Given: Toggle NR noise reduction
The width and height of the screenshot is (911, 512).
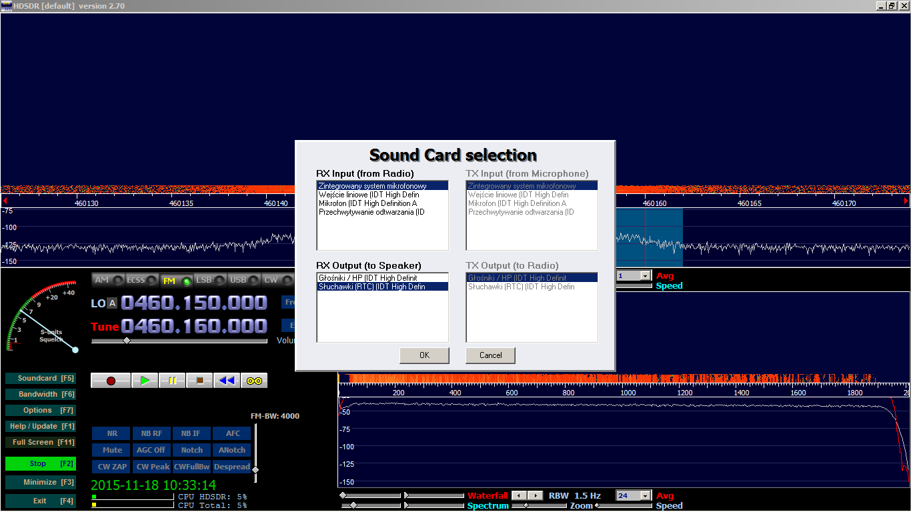Looking at the screenshot, I should point(111,433).
